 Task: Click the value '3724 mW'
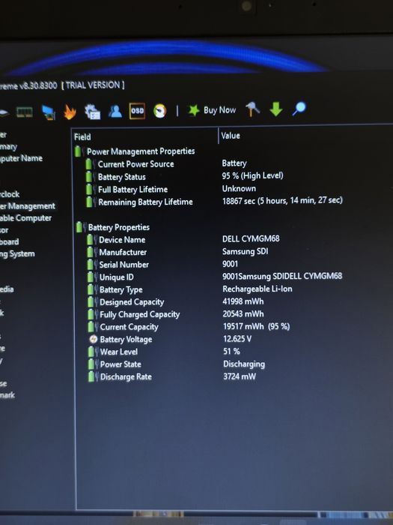click(x=240, y=376)
